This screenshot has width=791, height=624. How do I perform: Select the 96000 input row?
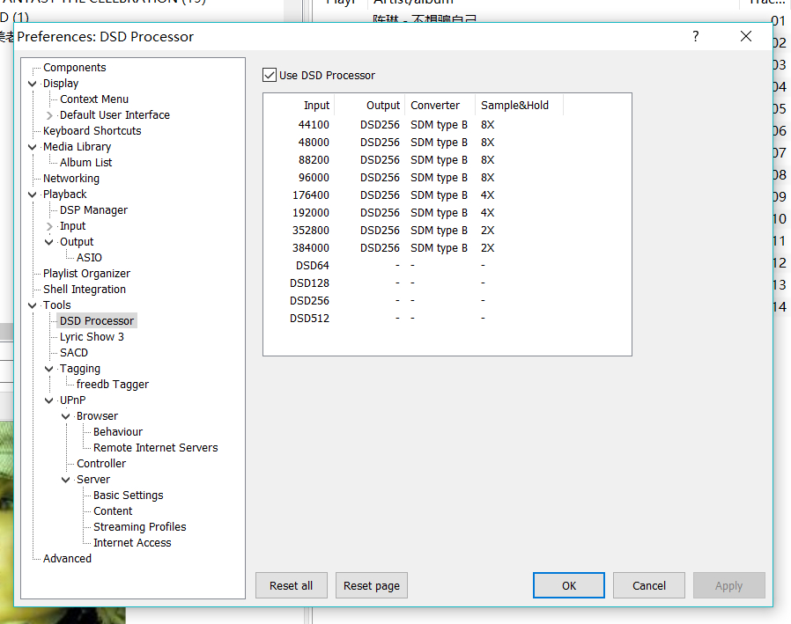[447, 178]
